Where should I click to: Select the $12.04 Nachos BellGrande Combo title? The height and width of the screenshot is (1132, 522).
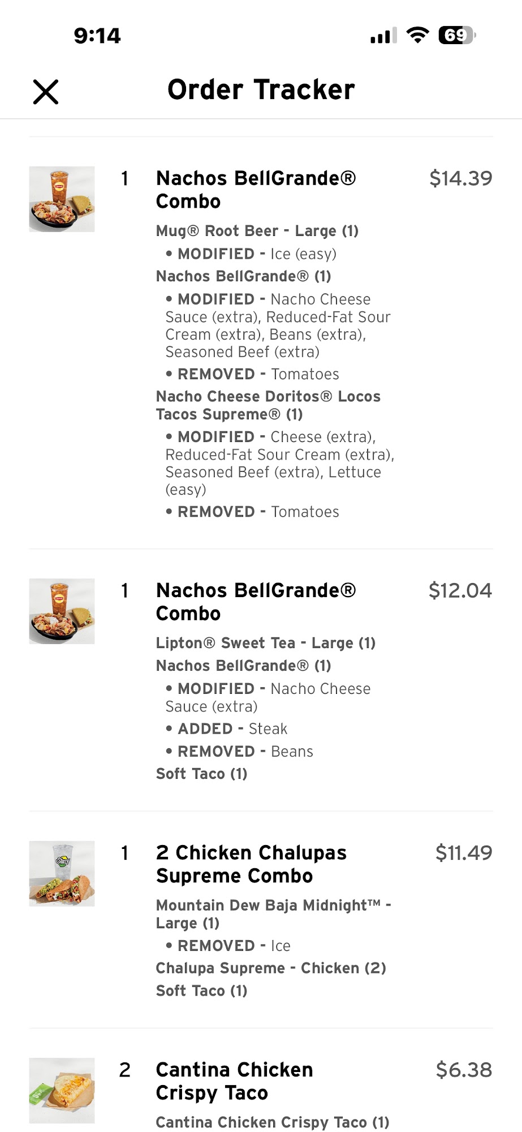(x=256, y=602)
